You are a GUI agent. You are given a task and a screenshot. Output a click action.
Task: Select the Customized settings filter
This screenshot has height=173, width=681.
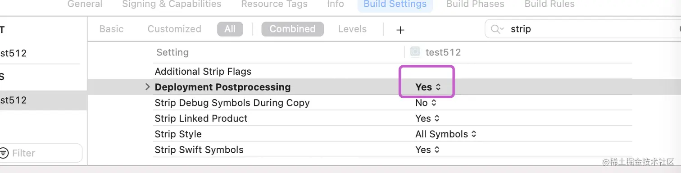tap(174, 29)
